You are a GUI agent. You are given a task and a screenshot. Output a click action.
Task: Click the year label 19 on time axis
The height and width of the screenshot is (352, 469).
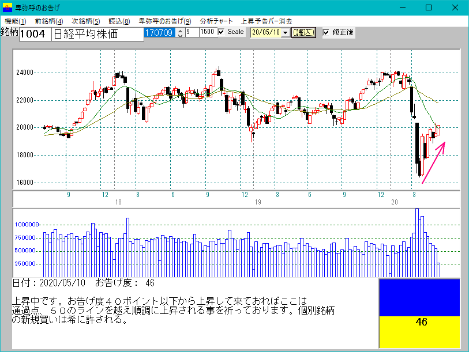pyautogui.click(x=258, y=202)
